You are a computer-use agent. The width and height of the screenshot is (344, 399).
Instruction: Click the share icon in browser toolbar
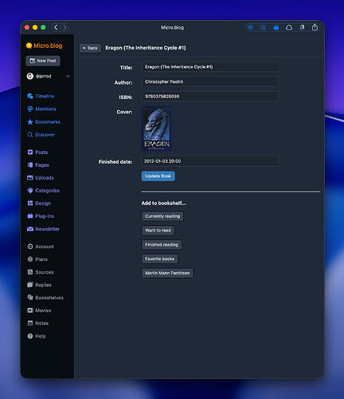(x=315, y=27)
